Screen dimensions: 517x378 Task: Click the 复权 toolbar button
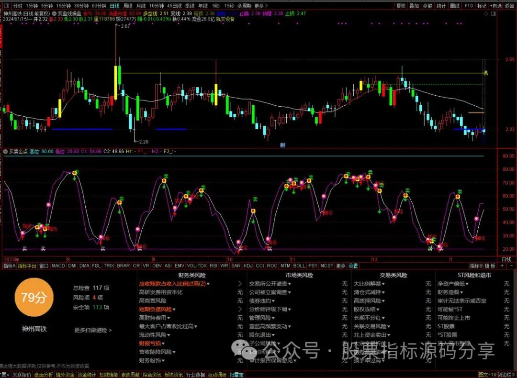[x=401, y=6]
